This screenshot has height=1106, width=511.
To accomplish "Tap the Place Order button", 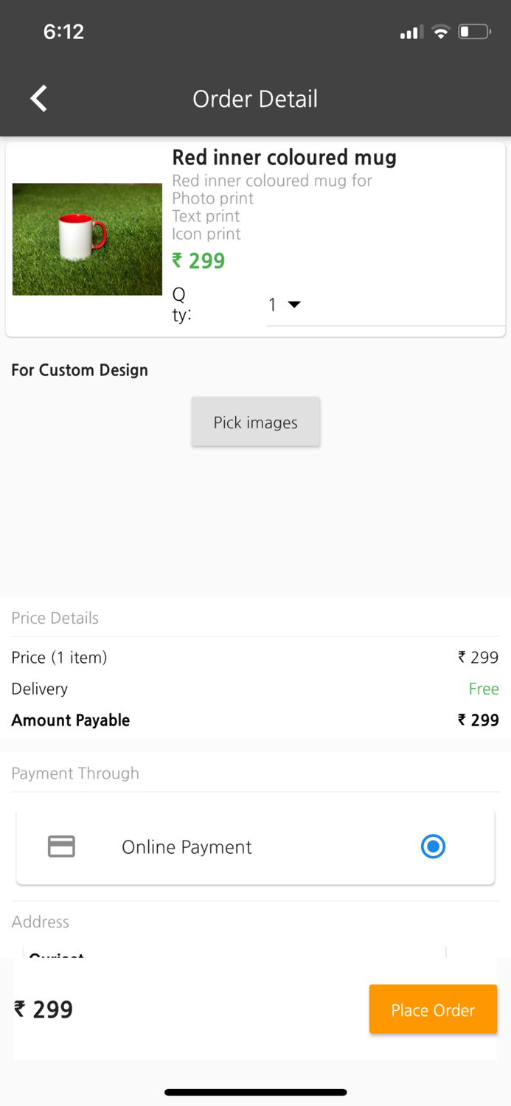I will (433, 1009).
